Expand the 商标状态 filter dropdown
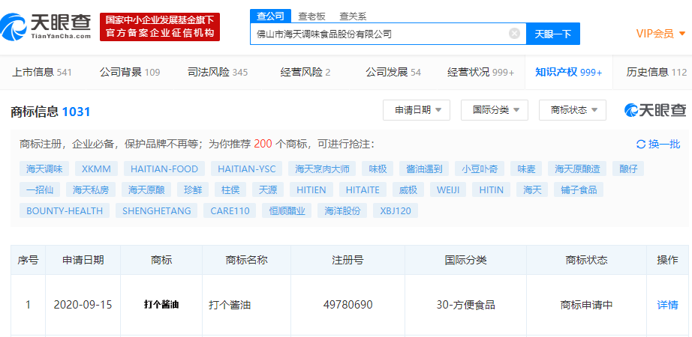Screen dimensions: 692x337 click(x=573, y=110)
